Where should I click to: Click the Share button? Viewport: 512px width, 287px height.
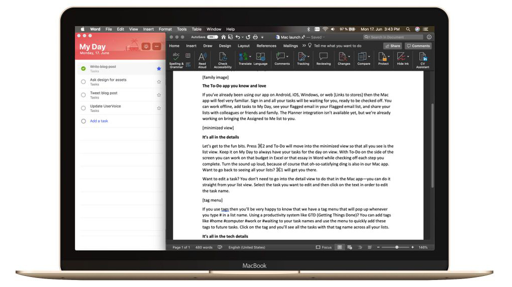point(393,46)
